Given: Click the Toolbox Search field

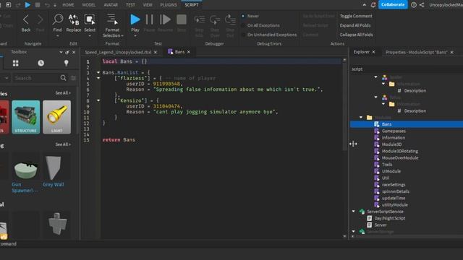Looking at the screenshot, I should click(37, 78).
